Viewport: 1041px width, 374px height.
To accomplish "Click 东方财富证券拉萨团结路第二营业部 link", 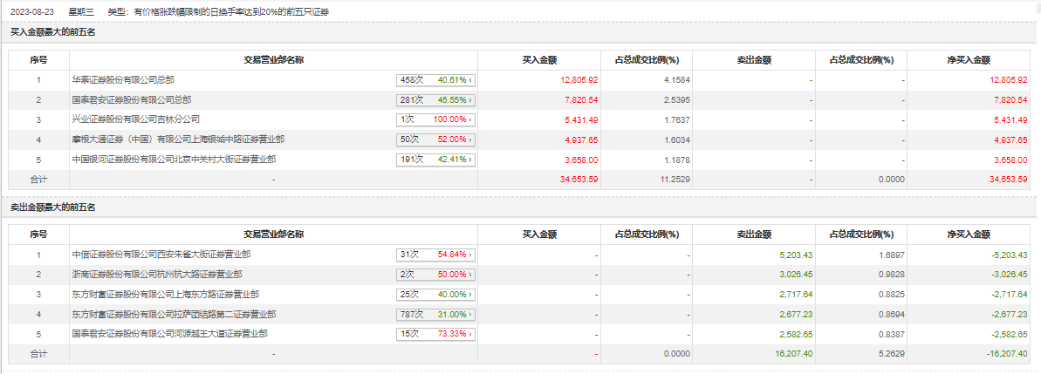I will pyautogui.click(x=174, y=315).
